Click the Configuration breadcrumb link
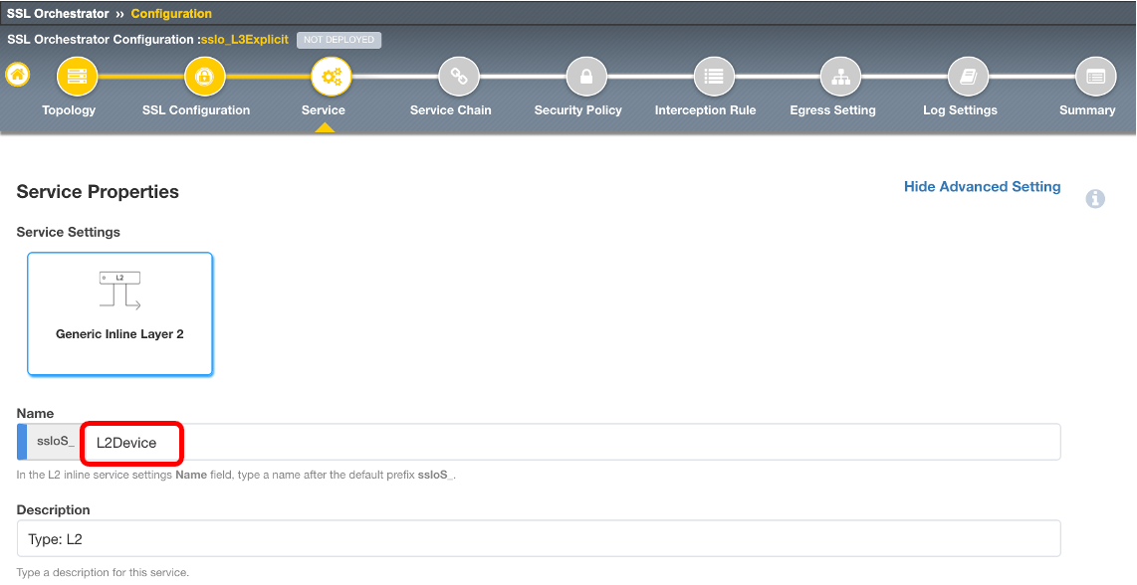Image resolution: width=1137 pixels, height=585 pixels. point(171,13)
